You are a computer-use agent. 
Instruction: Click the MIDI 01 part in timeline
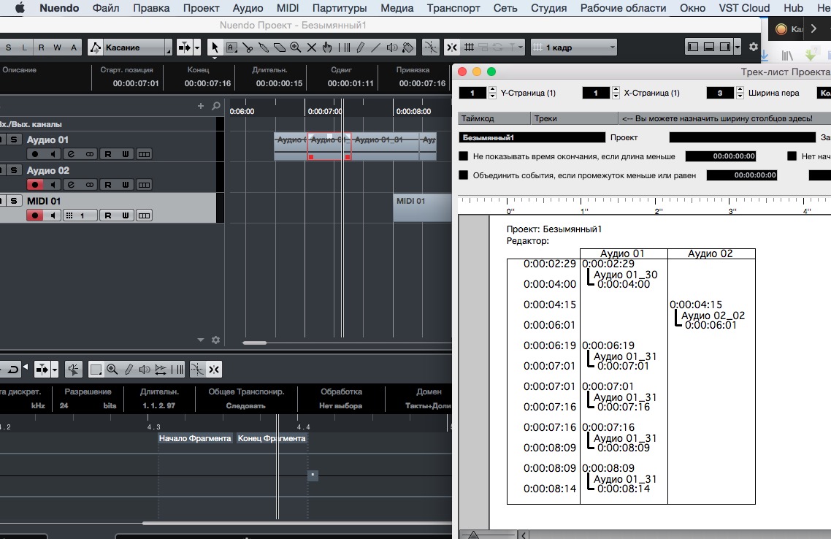[422, 207]
